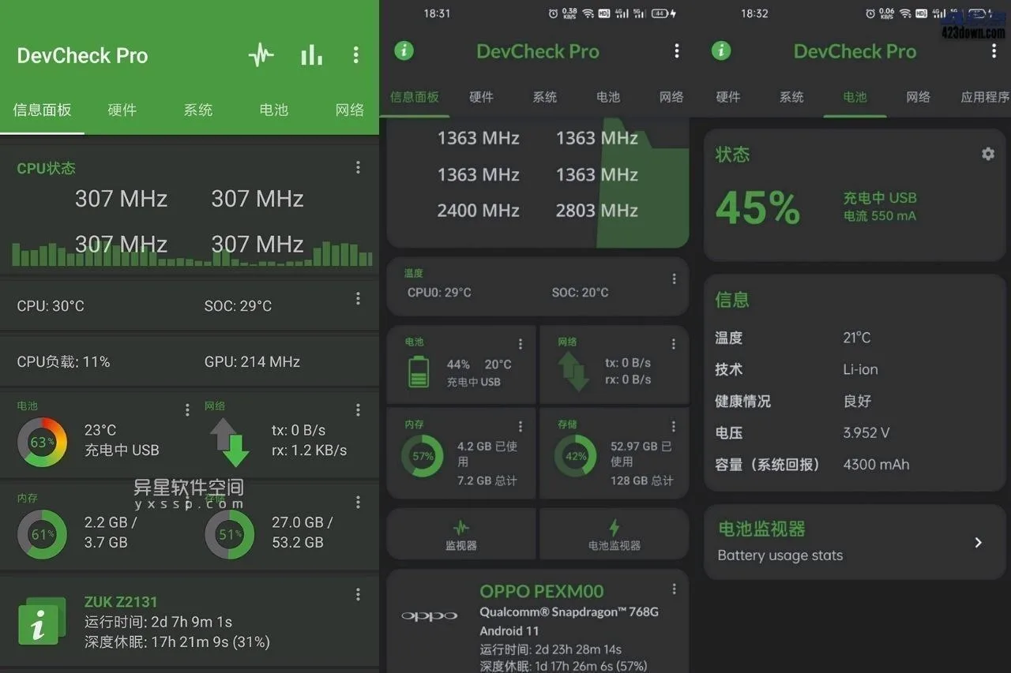Open options on left memory 61% card

(187, 502)
